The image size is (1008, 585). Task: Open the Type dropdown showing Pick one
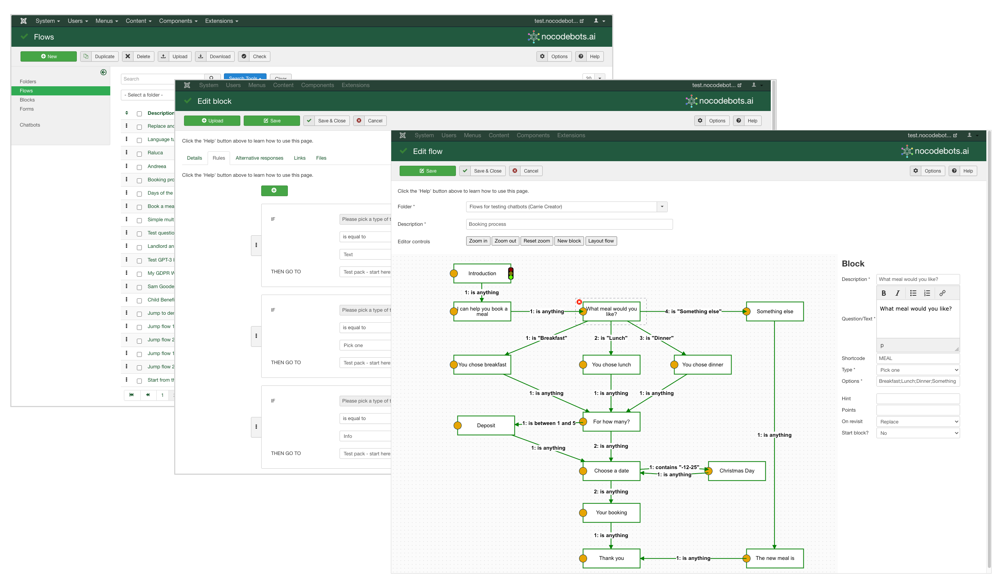(x=918, y=370)
